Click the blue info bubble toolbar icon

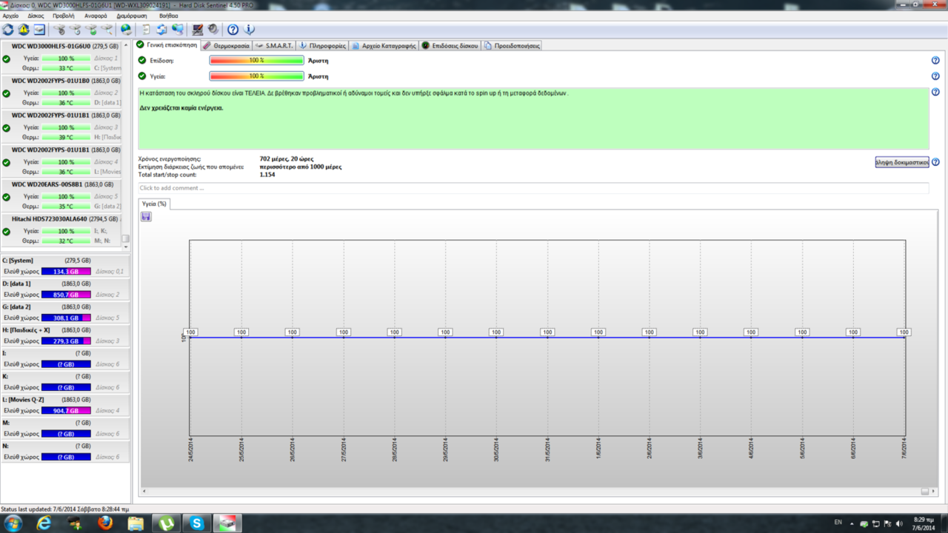pyautogui.click(x=249, y=30)
